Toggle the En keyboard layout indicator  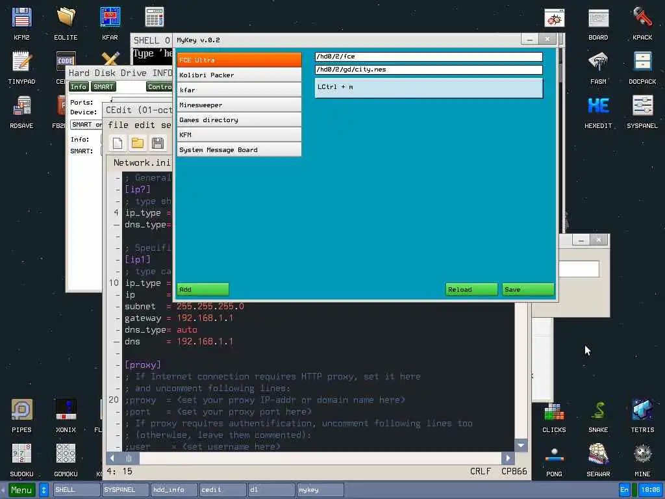click(624, 489)
